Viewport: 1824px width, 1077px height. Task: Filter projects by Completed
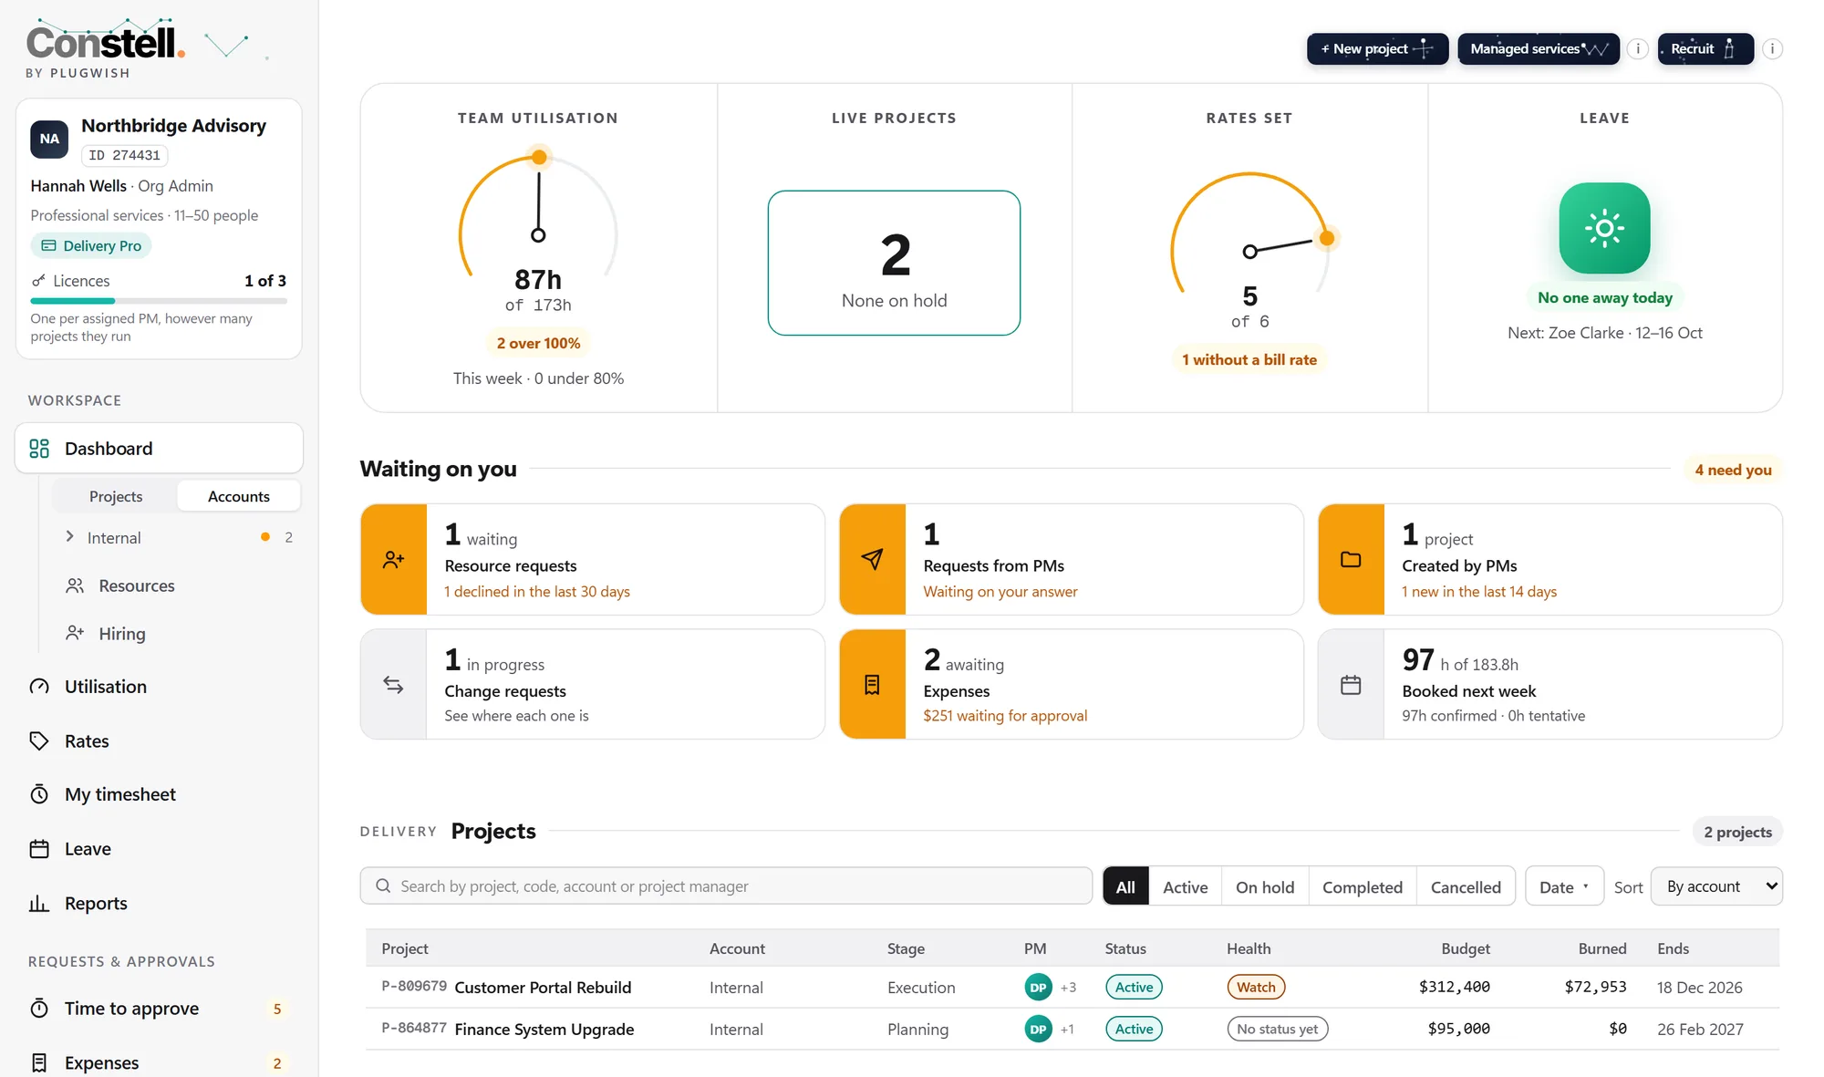coord(1363,886)
